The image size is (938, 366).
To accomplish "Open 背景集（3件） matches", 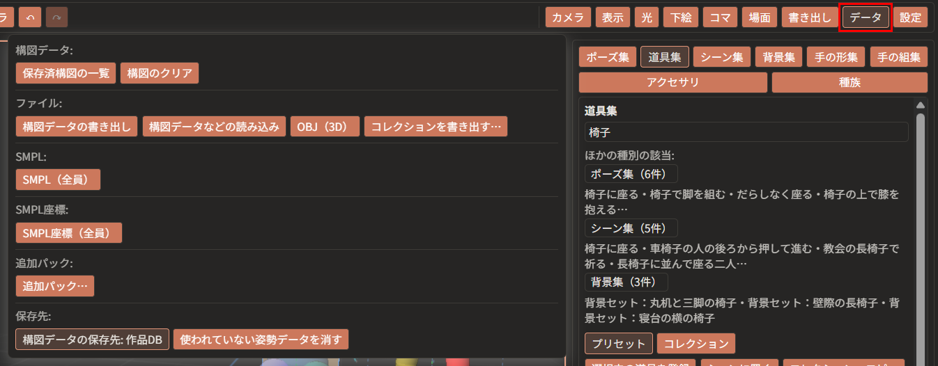I will point(626,283).
